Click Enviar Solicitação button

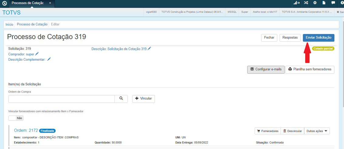[318, 38]
